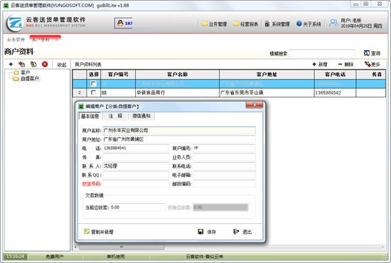Screen dimensions: 391x263
Task: Click the 客户地址 column header
Action: click(x=267, y=75)
